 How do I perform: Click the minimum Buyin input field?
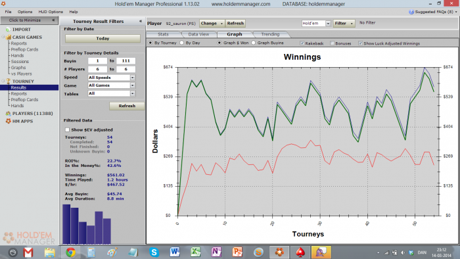97,60
